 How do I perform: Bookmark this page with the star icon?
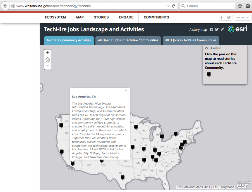tap(240, 6)
